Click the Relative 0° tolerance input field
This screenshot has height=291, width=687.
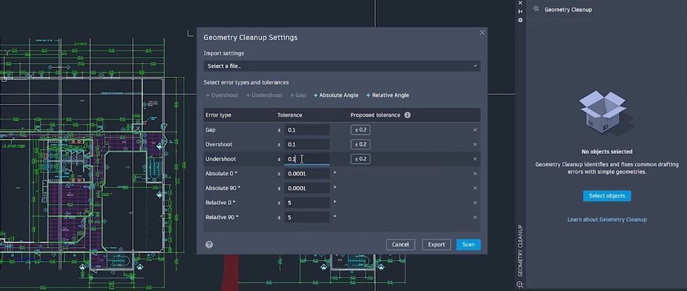(x=307, y=203)
